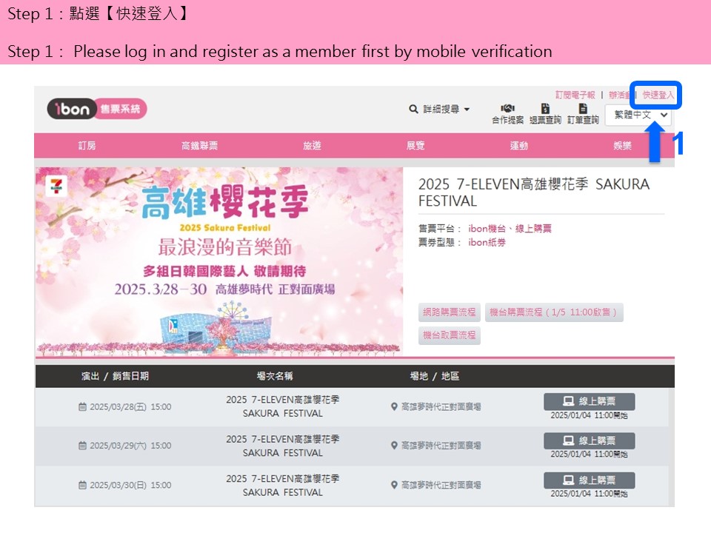Click 線上購票 for the 03/29 show
This screenshot has width=711, height=533.
pyautogui.click(x=589, y=440)
